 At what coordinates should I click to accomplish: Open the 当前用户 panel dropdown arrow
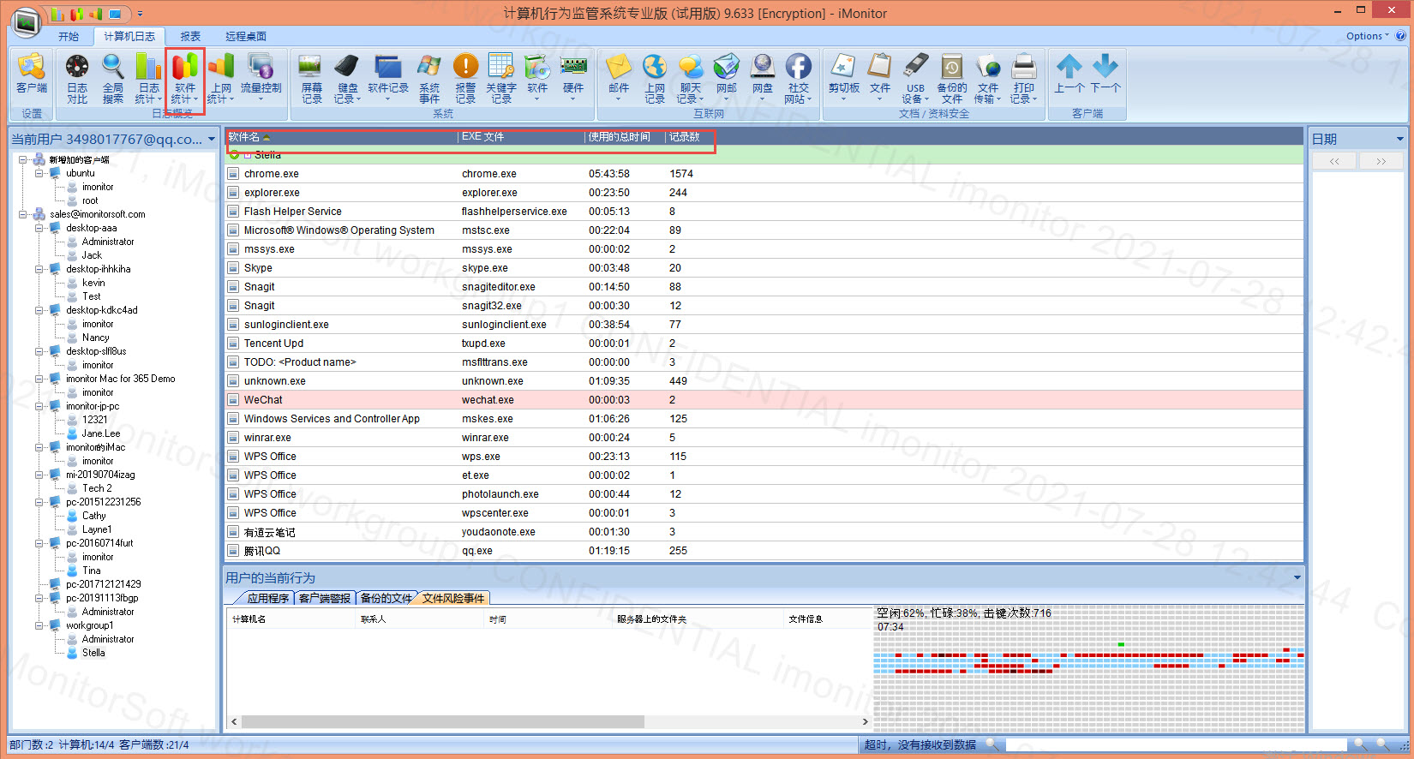point(212,139)
